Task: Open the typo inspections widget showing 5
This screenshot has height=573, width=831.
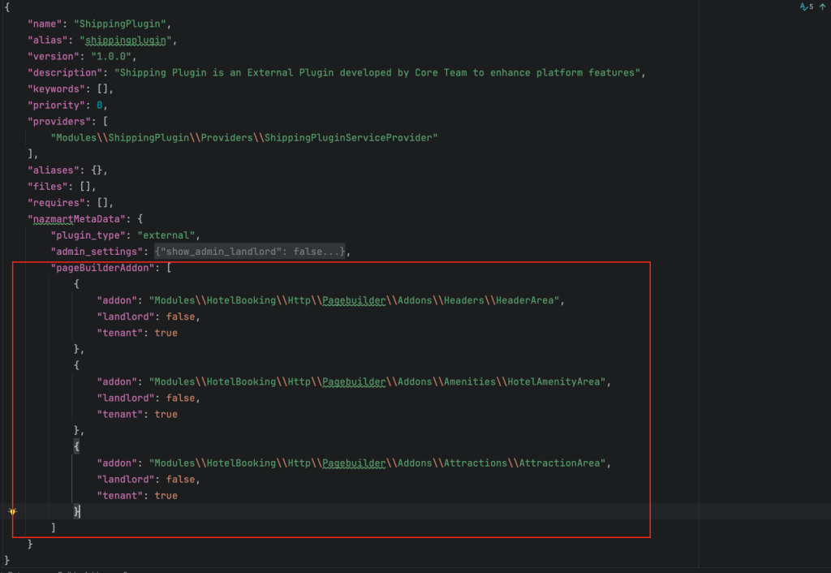Action: click(807, 6)
